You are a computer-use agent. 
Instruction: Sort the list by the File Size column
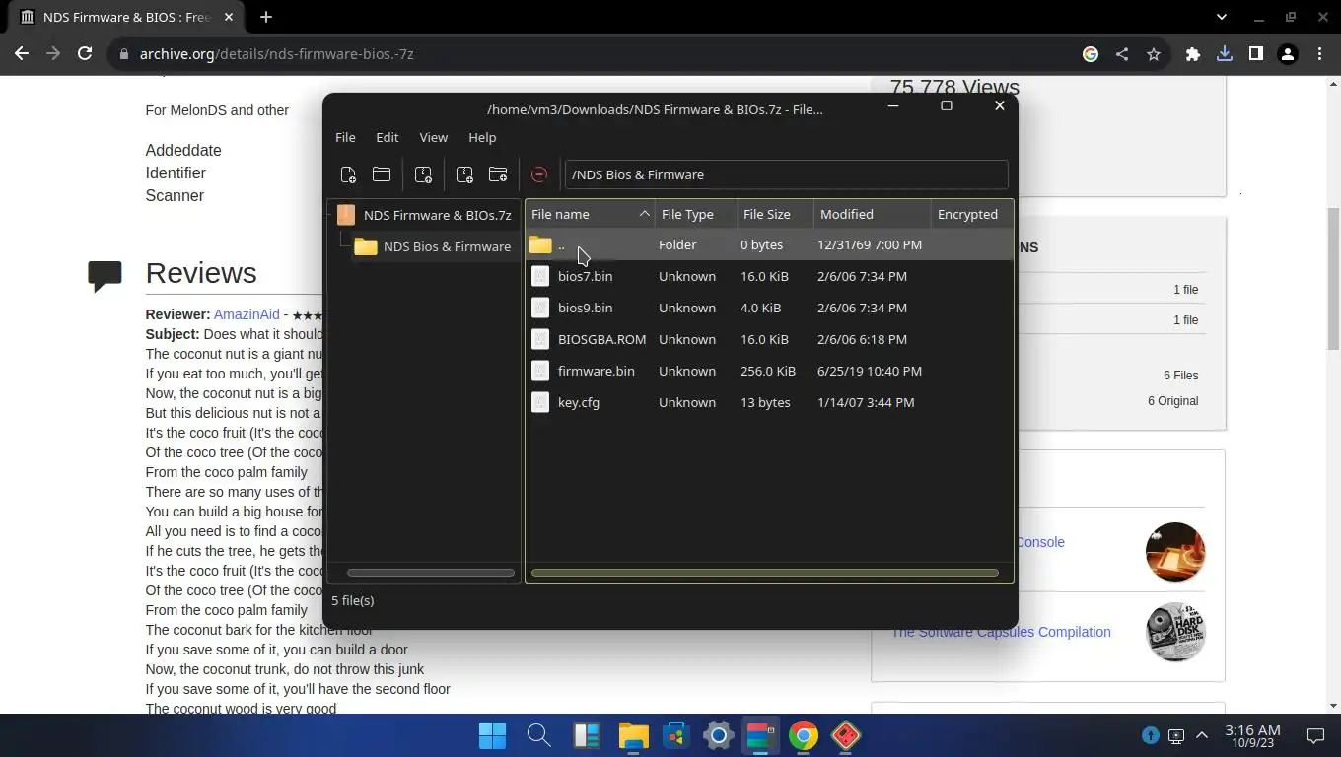[x=775, y=214]
